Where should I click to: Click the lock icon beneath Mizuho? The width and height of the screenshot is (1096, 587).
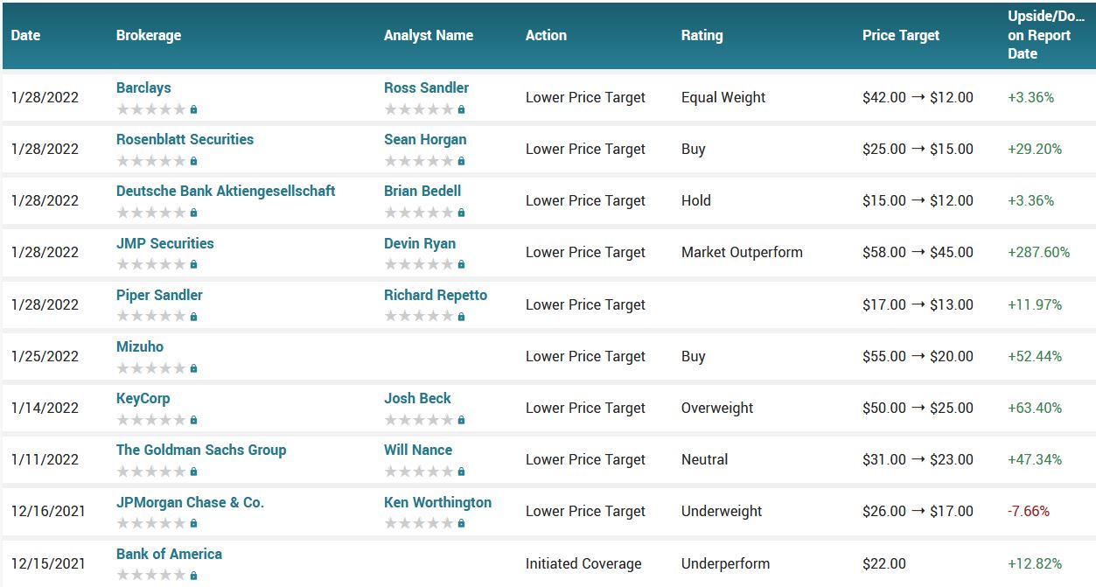coord(193,368)
